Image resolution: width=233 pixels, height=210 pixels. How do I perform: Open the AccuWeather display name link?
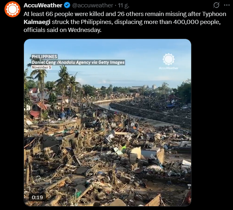click(43, 5)
